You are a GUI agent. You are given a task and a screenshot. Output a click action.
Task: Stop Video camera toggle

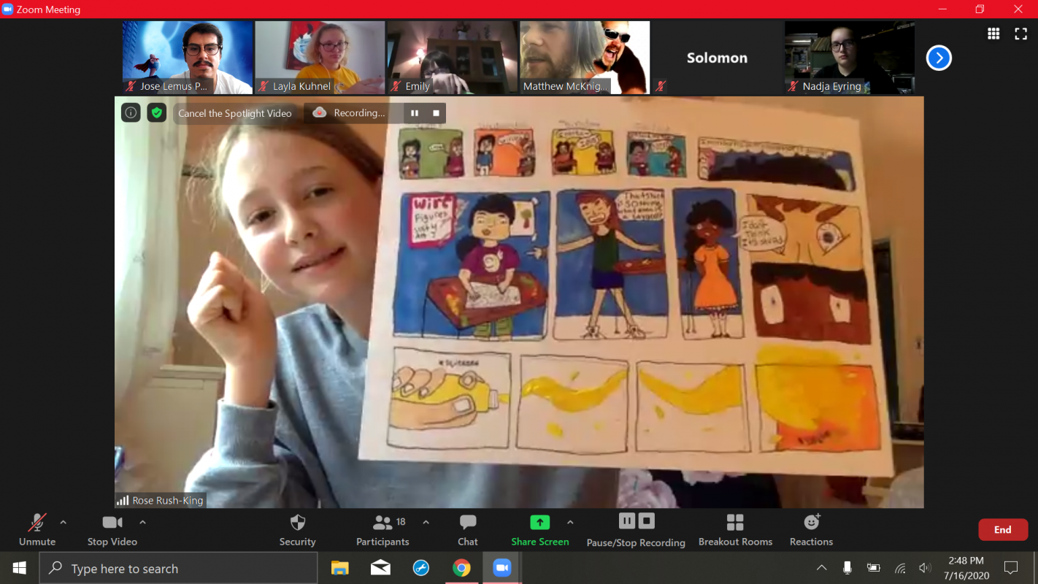point(112,529)
